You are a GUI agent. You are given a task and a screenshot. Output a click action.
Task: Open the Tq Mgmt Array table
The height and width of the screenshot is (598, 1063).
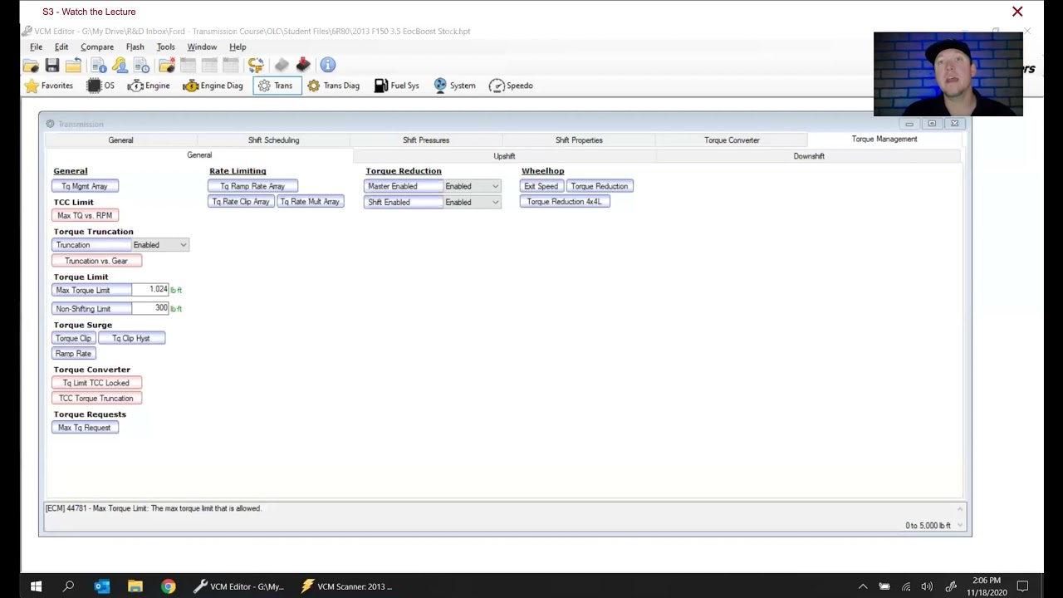pos(85,186)
